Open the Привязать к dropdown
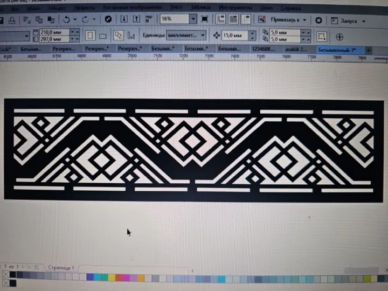388x291 pixels. pyautogui.click(x=288, y=20)
